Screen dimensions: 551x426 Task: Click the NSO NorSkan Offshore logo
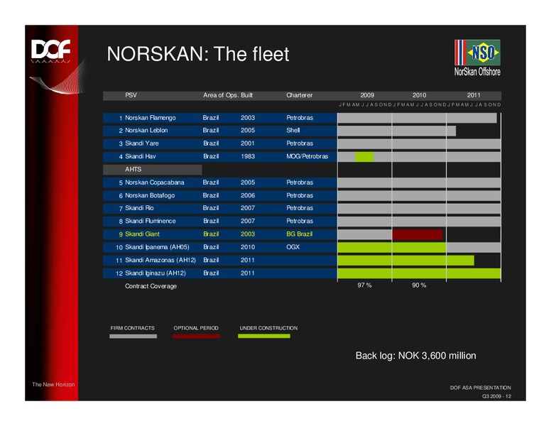pyautogui.click(x=477, y=58)
